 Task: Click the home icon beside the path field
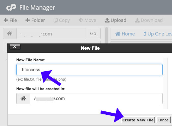coord(10,33)
